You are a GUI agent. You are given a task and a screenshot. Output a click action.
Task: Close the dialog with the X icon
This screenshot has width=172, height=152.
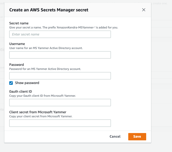pos(144,10)
